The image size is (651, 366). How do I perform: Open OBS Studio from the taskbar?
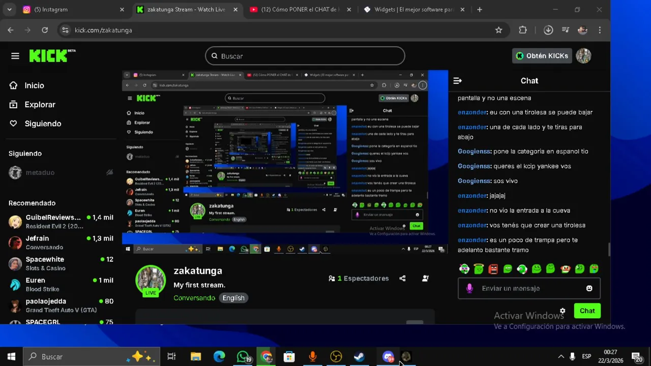[x=336, y=356]
